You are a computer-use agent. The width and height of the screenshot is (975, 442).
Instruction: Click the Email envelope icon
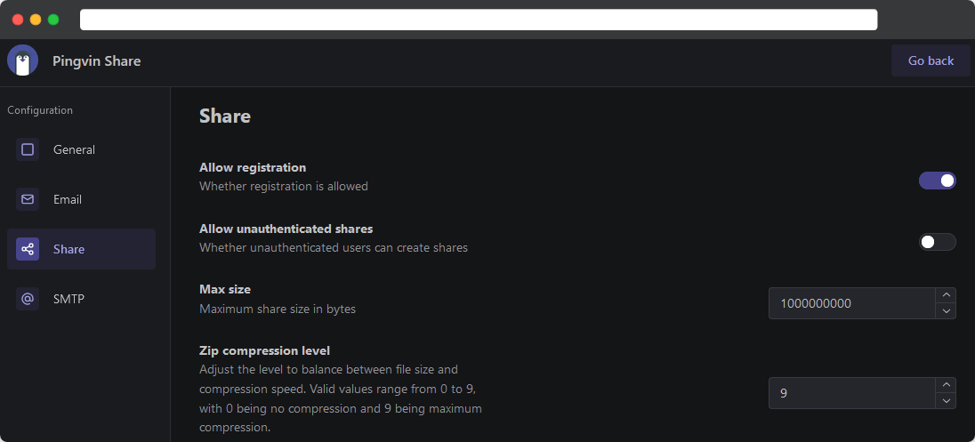28,199
